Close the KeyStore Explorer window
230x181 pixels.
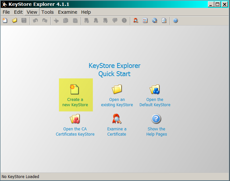[224, 4]
